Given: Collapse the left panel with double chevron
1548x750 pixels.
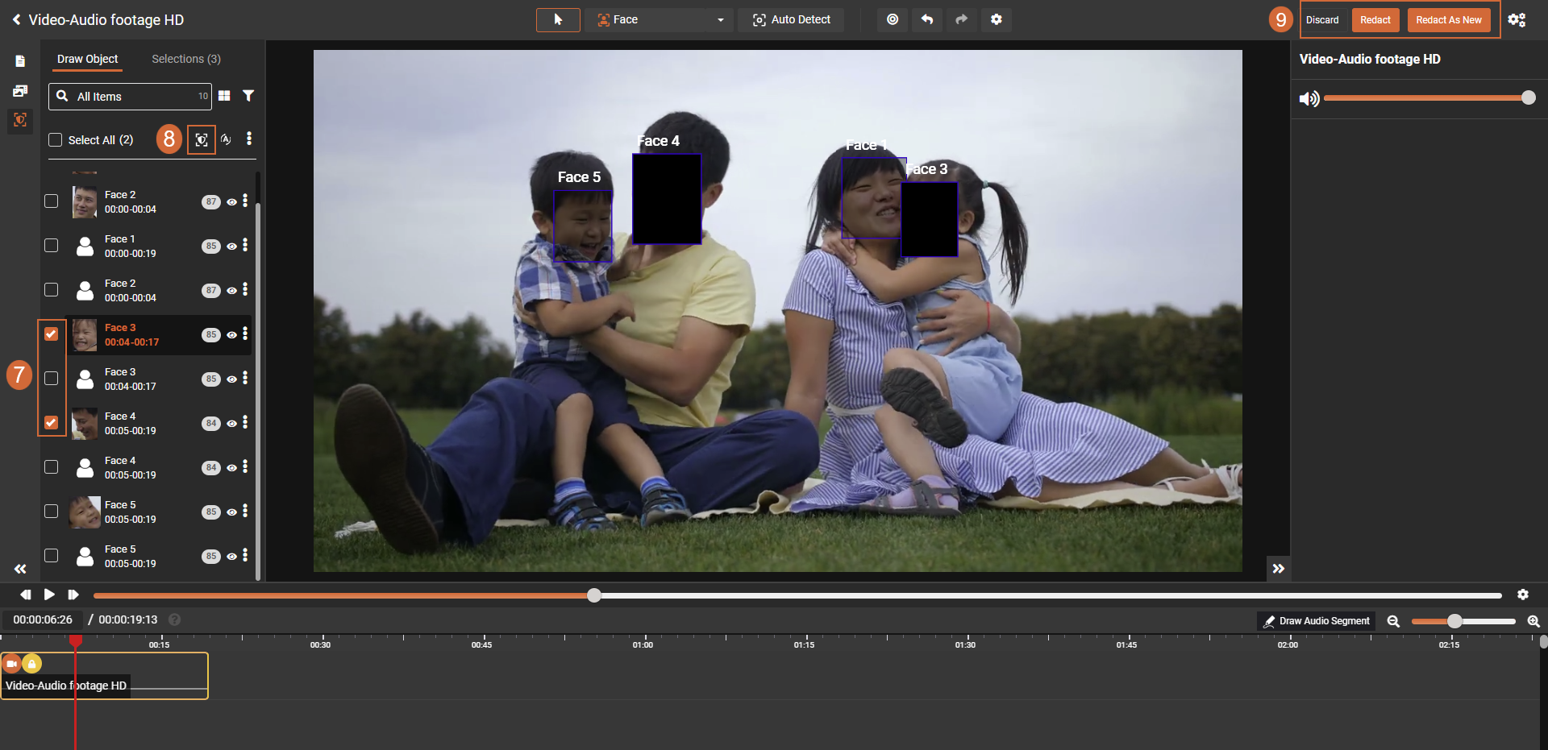Looking at the screenshot, I should 20,569.
